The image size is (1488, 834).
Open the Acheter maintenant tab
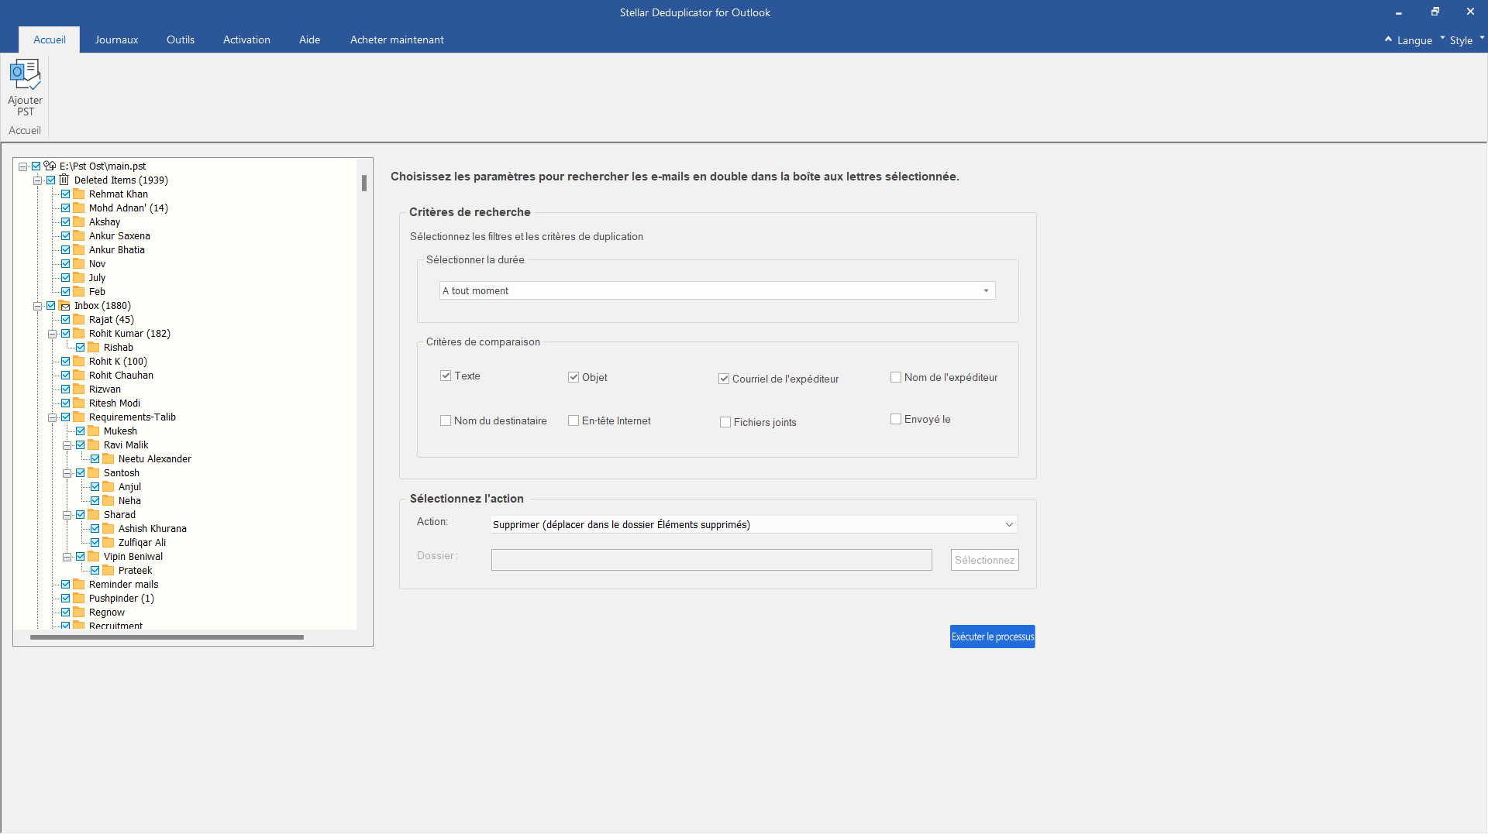coord(397,39)
